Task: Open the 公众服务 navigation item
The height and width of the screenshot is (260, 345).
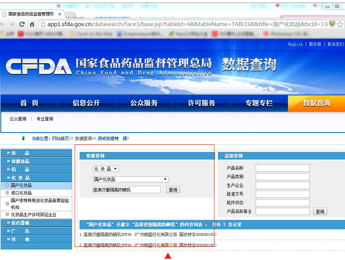Action: [x=144, y=103]
